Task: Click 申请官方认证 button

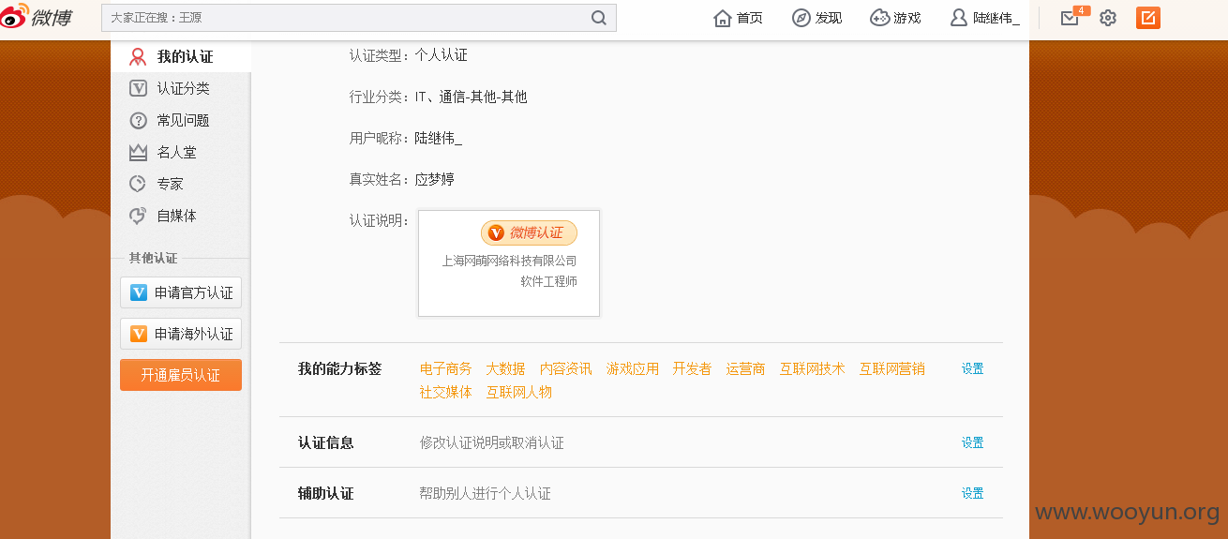Action: pyautogui.click(x=181, y=292)
